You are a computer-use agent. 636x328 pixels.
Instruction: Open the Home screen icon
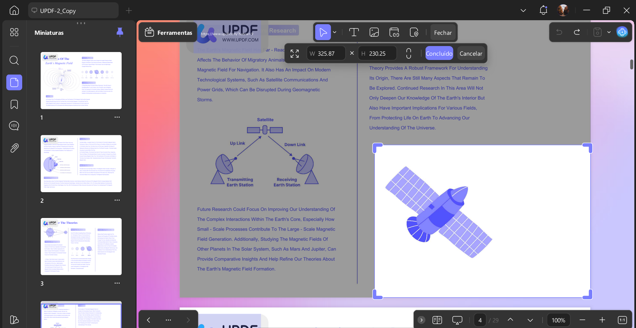point(14,10)
